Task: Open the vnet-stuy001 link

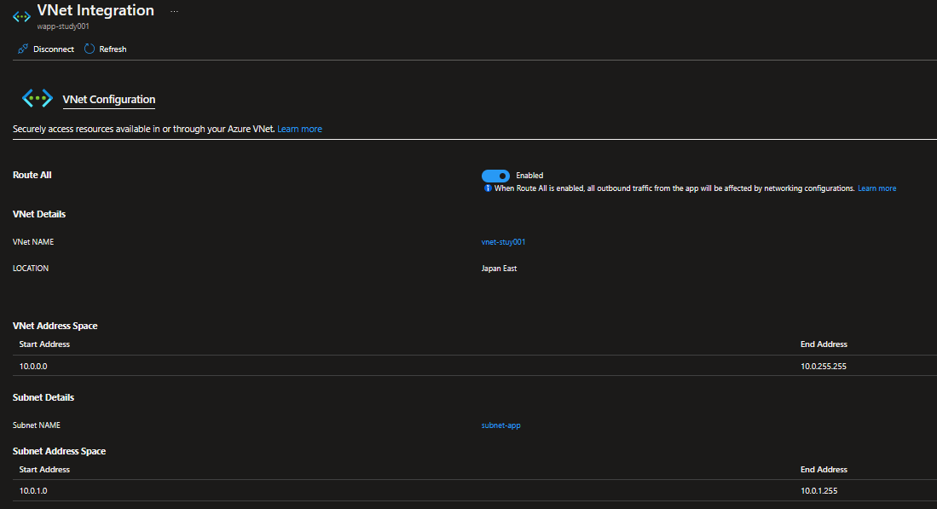Action: [503, 242]
